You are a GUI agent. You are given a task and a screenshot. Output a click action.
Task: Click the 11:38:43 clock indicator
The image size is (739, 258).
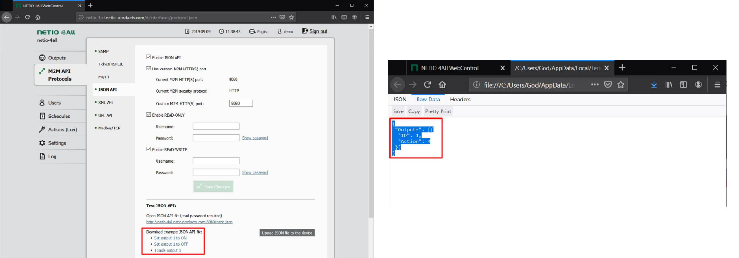point(230,31)
